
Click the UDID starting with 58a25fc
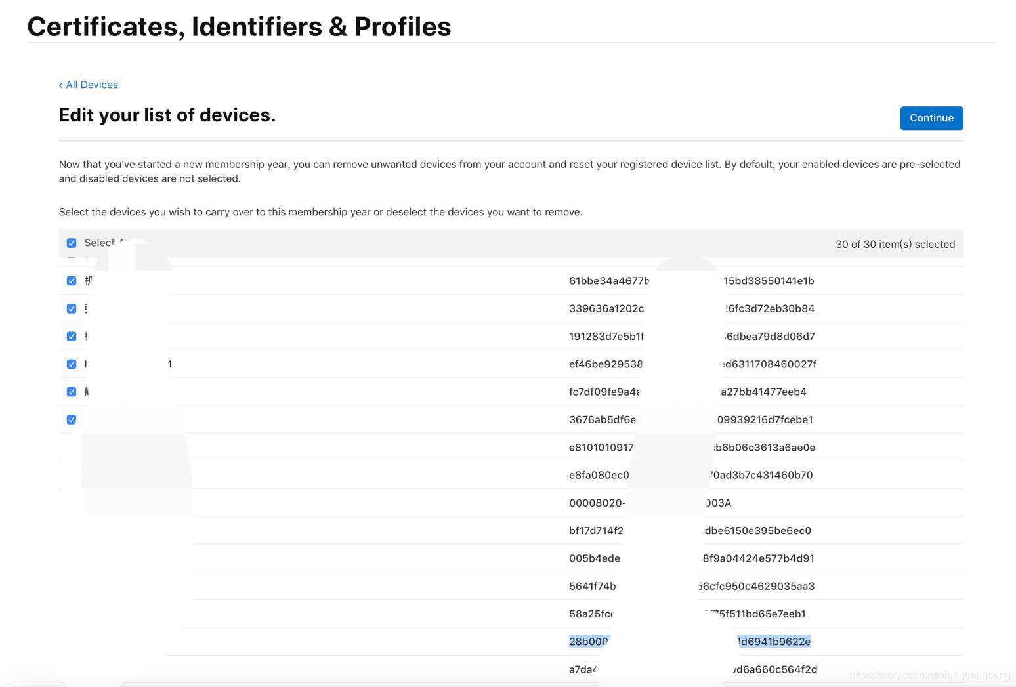click(590, 614)
